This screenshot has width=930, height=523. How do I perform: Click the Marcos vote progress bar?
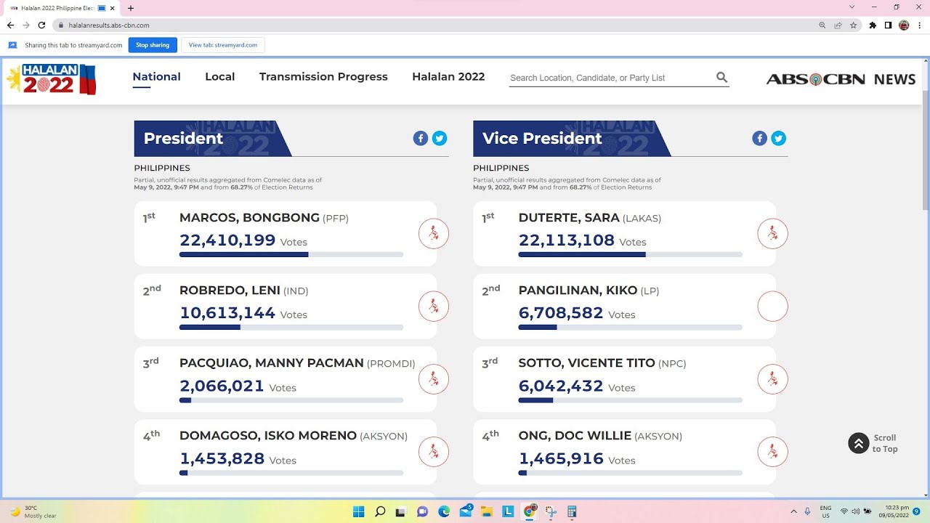291,254
